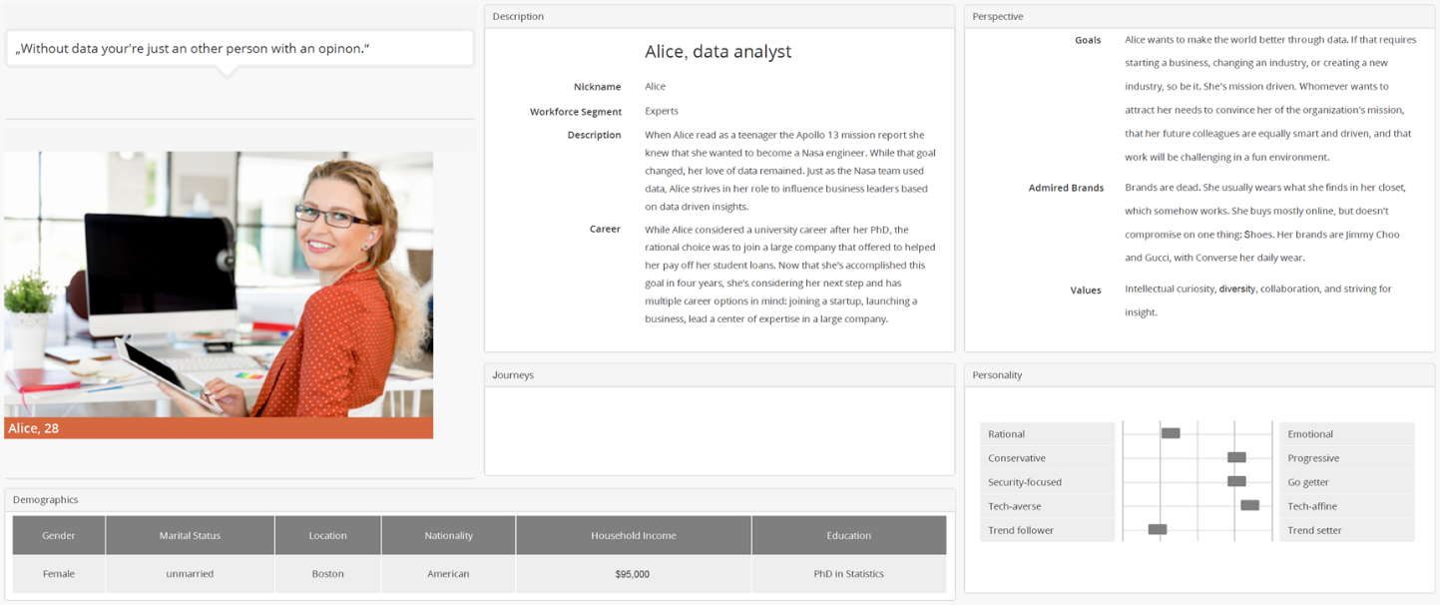Viewport: 1440px width, 605px height.
Task: Click the Career field label
Action: [x=605, y=229]
